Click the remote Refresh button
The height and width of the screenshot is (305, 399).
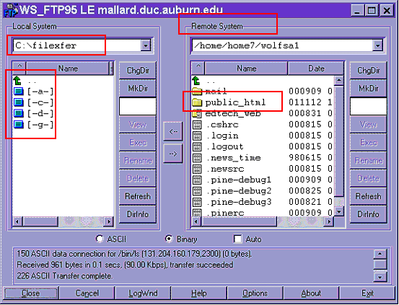pos(368,196)
